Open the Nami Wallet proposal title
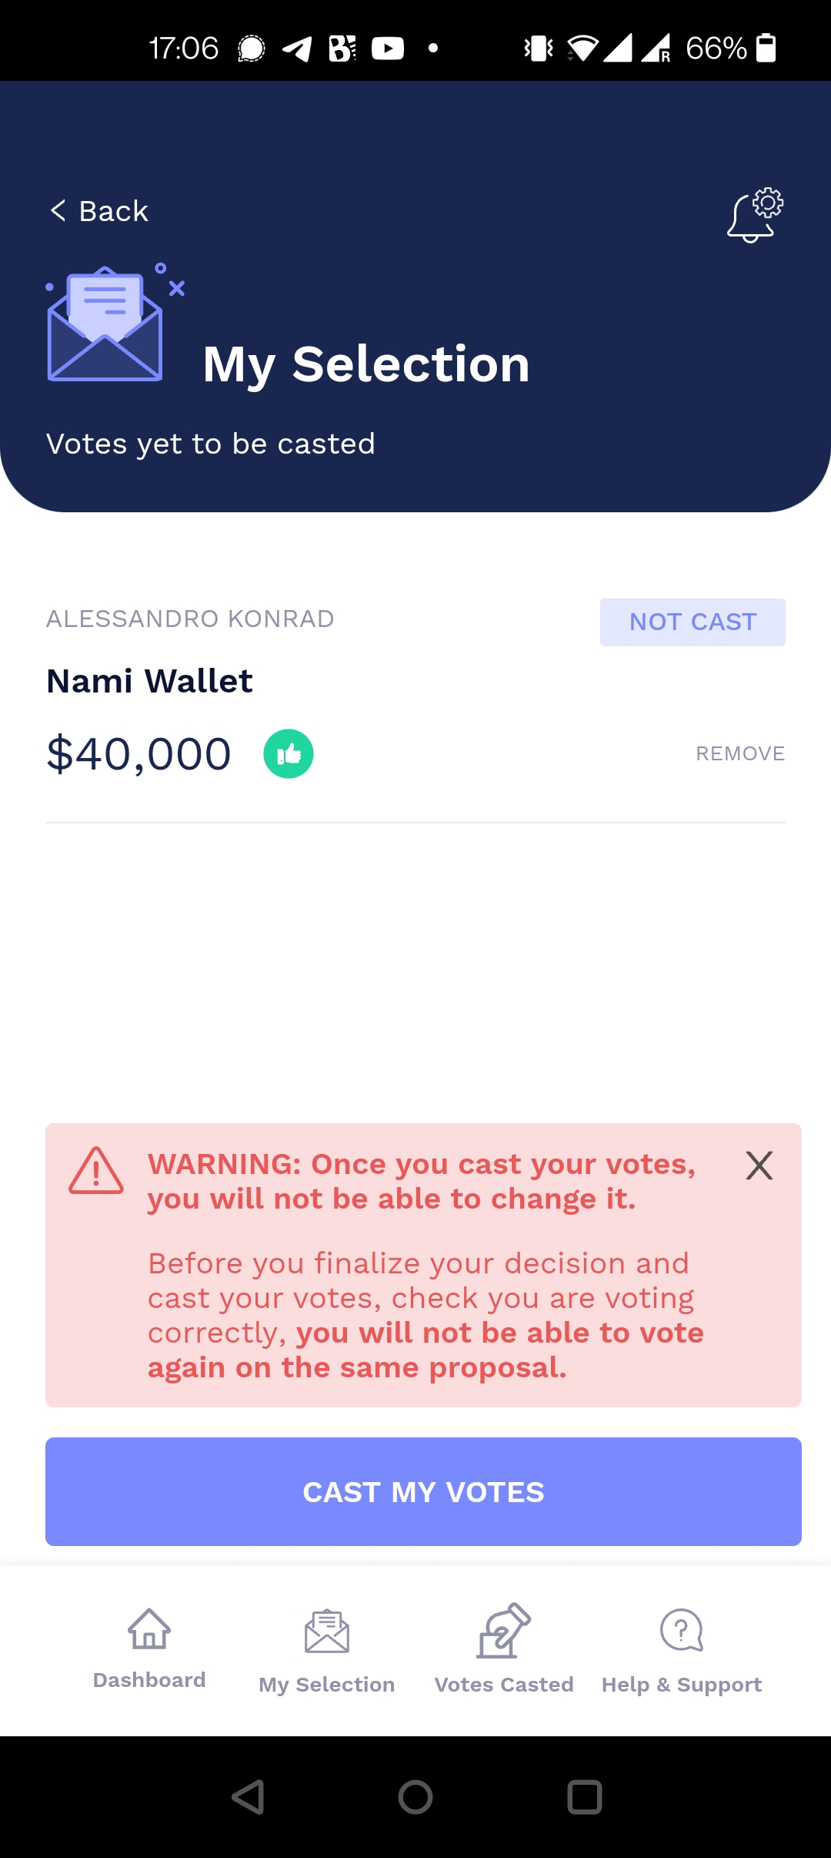Screen dimensions: 831x1858 coord(150,681)
